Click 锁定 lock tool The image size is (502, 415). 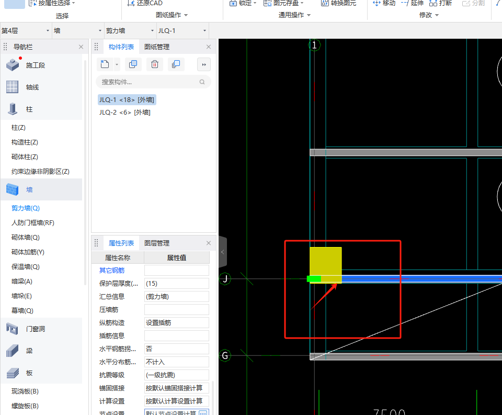(x=241, y=3)
